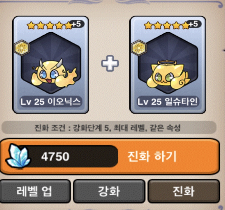Tap the light attribute badge on 일슈타인 card
The height and width of the screenshot is (210, 225).
[x=139, y=48]
